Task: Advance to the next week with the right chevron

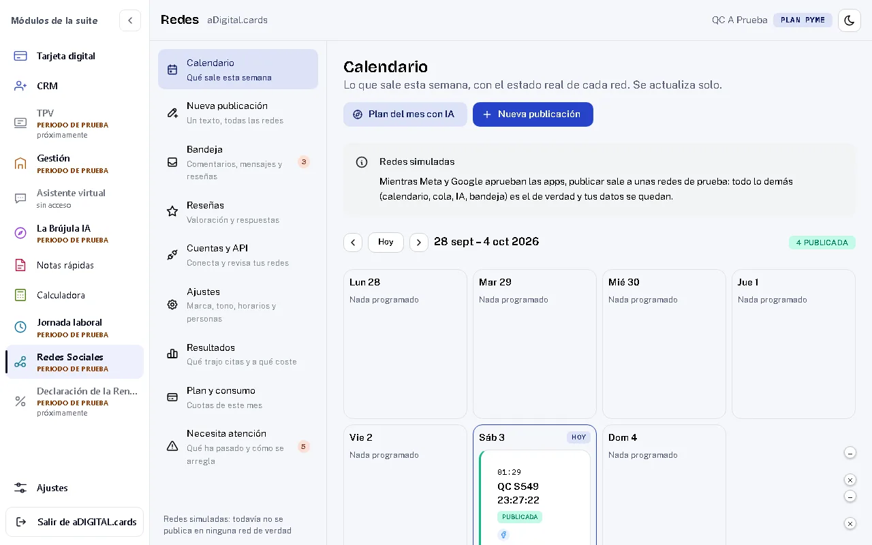Action: click(419, 242)
